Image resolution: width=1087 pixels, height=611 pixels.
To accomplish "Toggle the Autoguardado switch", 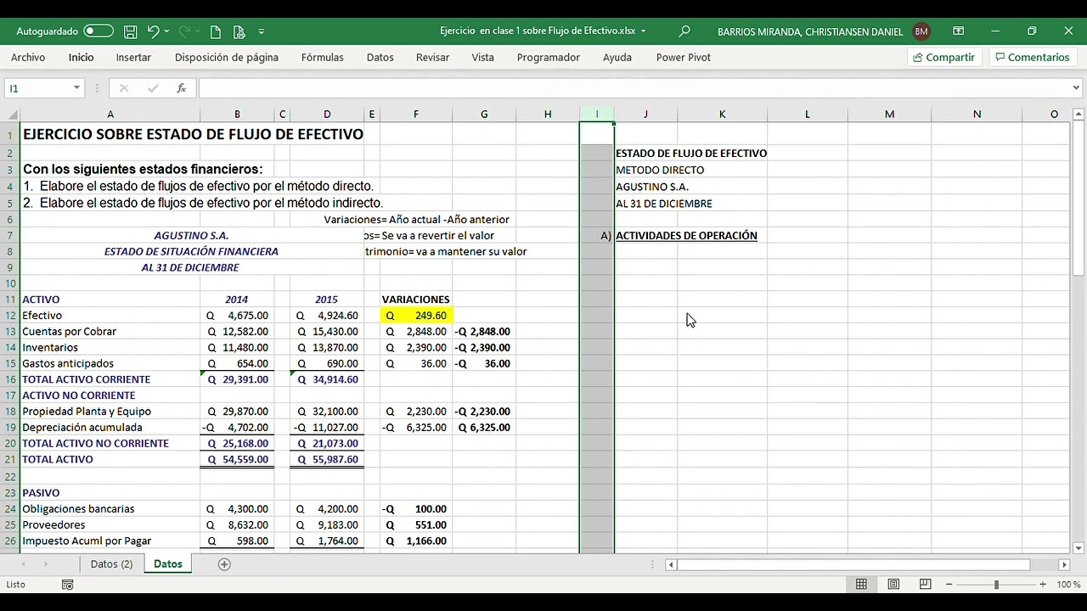I will click(99, 31).
